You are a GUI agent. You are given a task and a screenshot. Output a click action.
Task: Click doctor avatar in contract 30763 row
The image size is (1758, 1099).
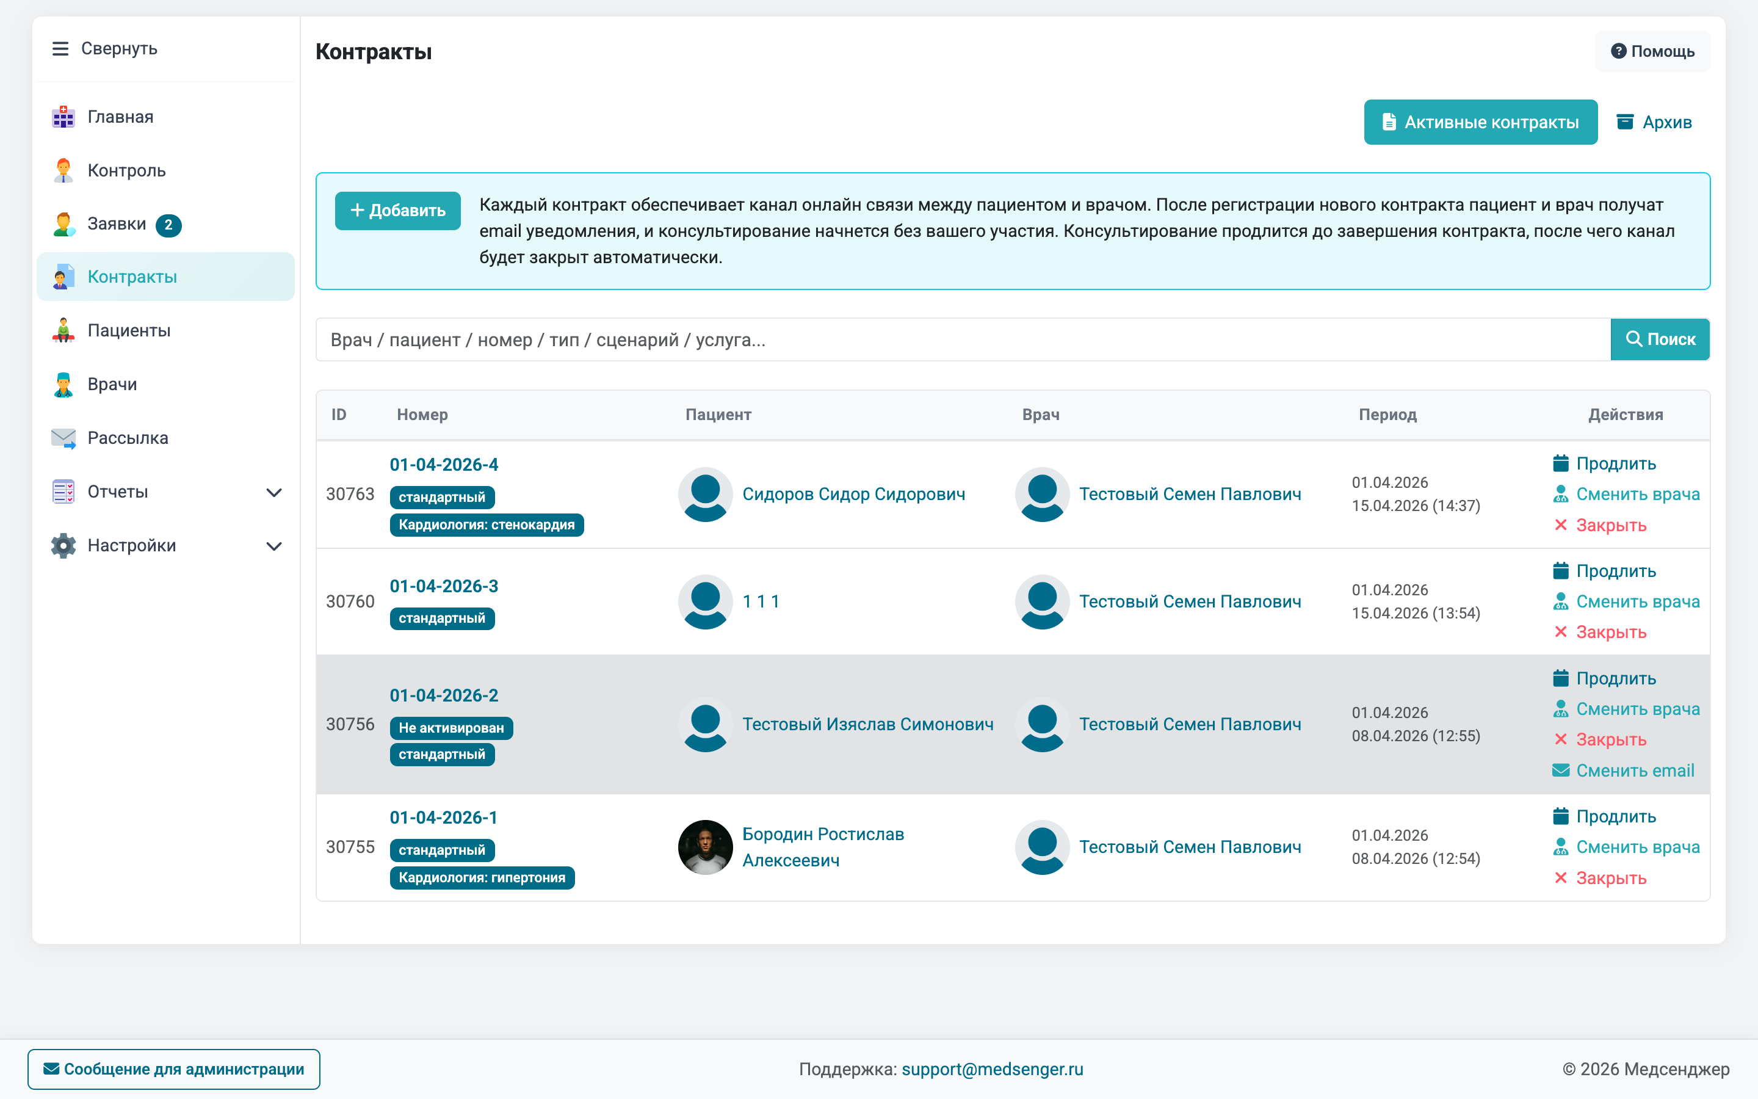[1043, 495]
